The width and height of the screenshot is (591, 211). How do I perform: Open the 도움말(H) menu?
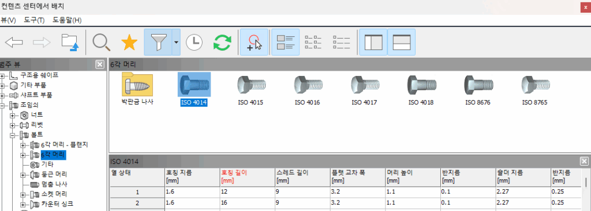click(x=67, y=20)
